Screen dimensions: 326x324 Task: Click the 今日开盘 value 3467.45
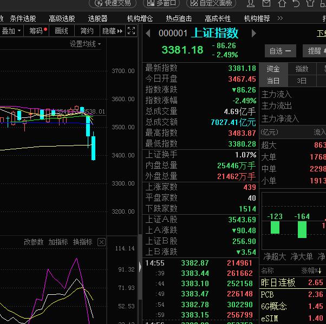point(242,79)
